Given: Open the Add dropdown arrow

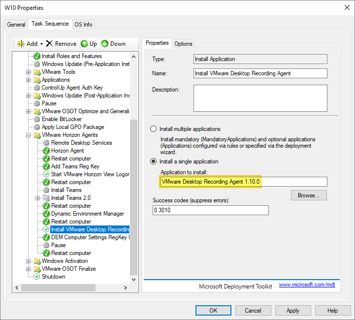Looking at the screenshot, I should (42, 44).
